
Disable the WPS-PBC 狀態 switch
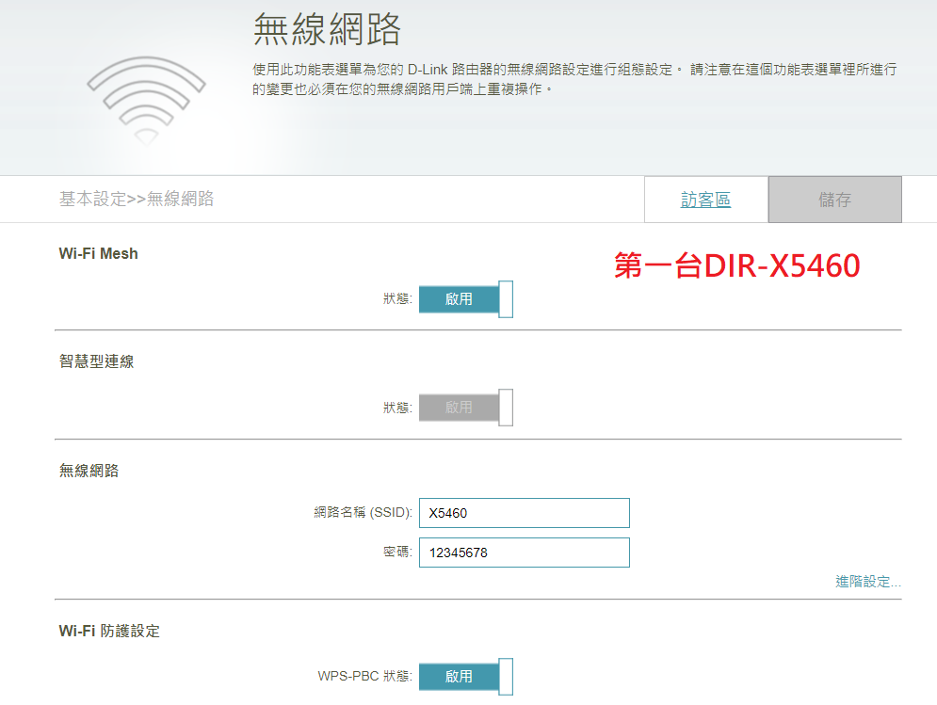pyautogui.click(x=465, y=676)
